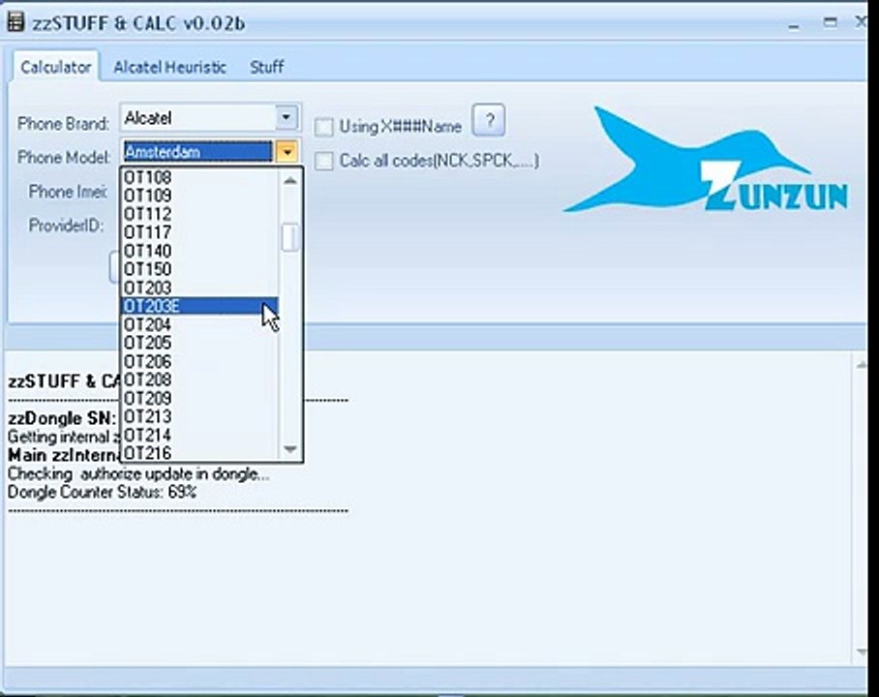Select OT214 from the model list
Image resolution: width=879 pixels, height=697 pixels.
pos(199,436)
